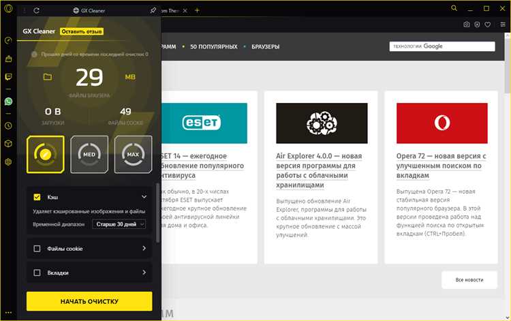Select the MED cleaning mode
511x321 pixels.
click(89, 154)
